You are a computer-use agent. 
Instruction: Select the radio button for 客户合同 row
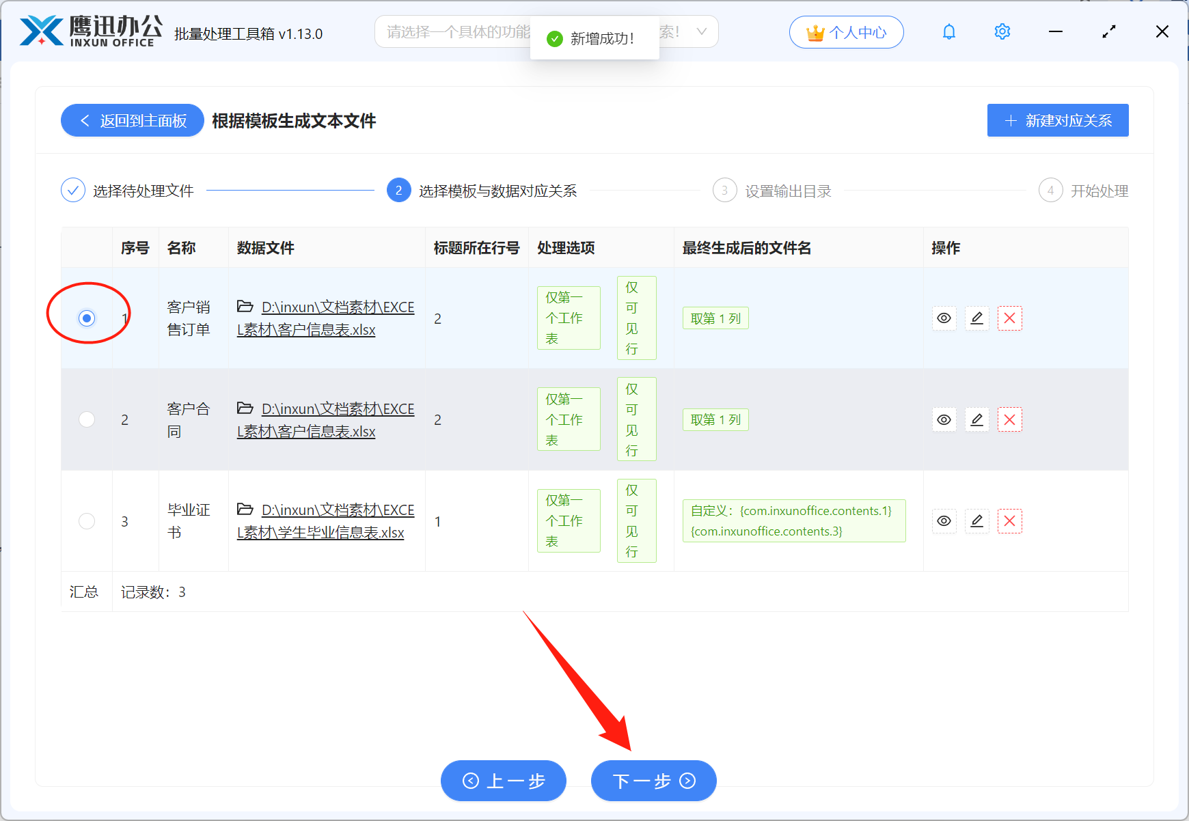pos(87,419)
